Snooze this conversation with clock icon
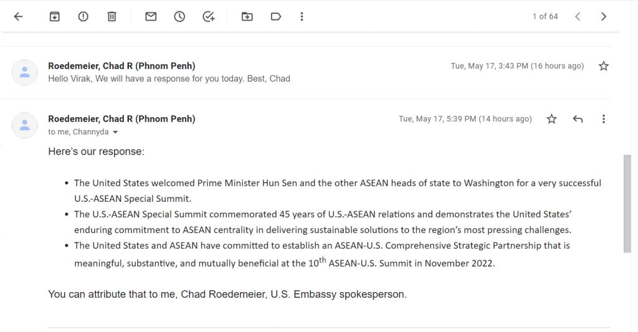 [179, 17]
